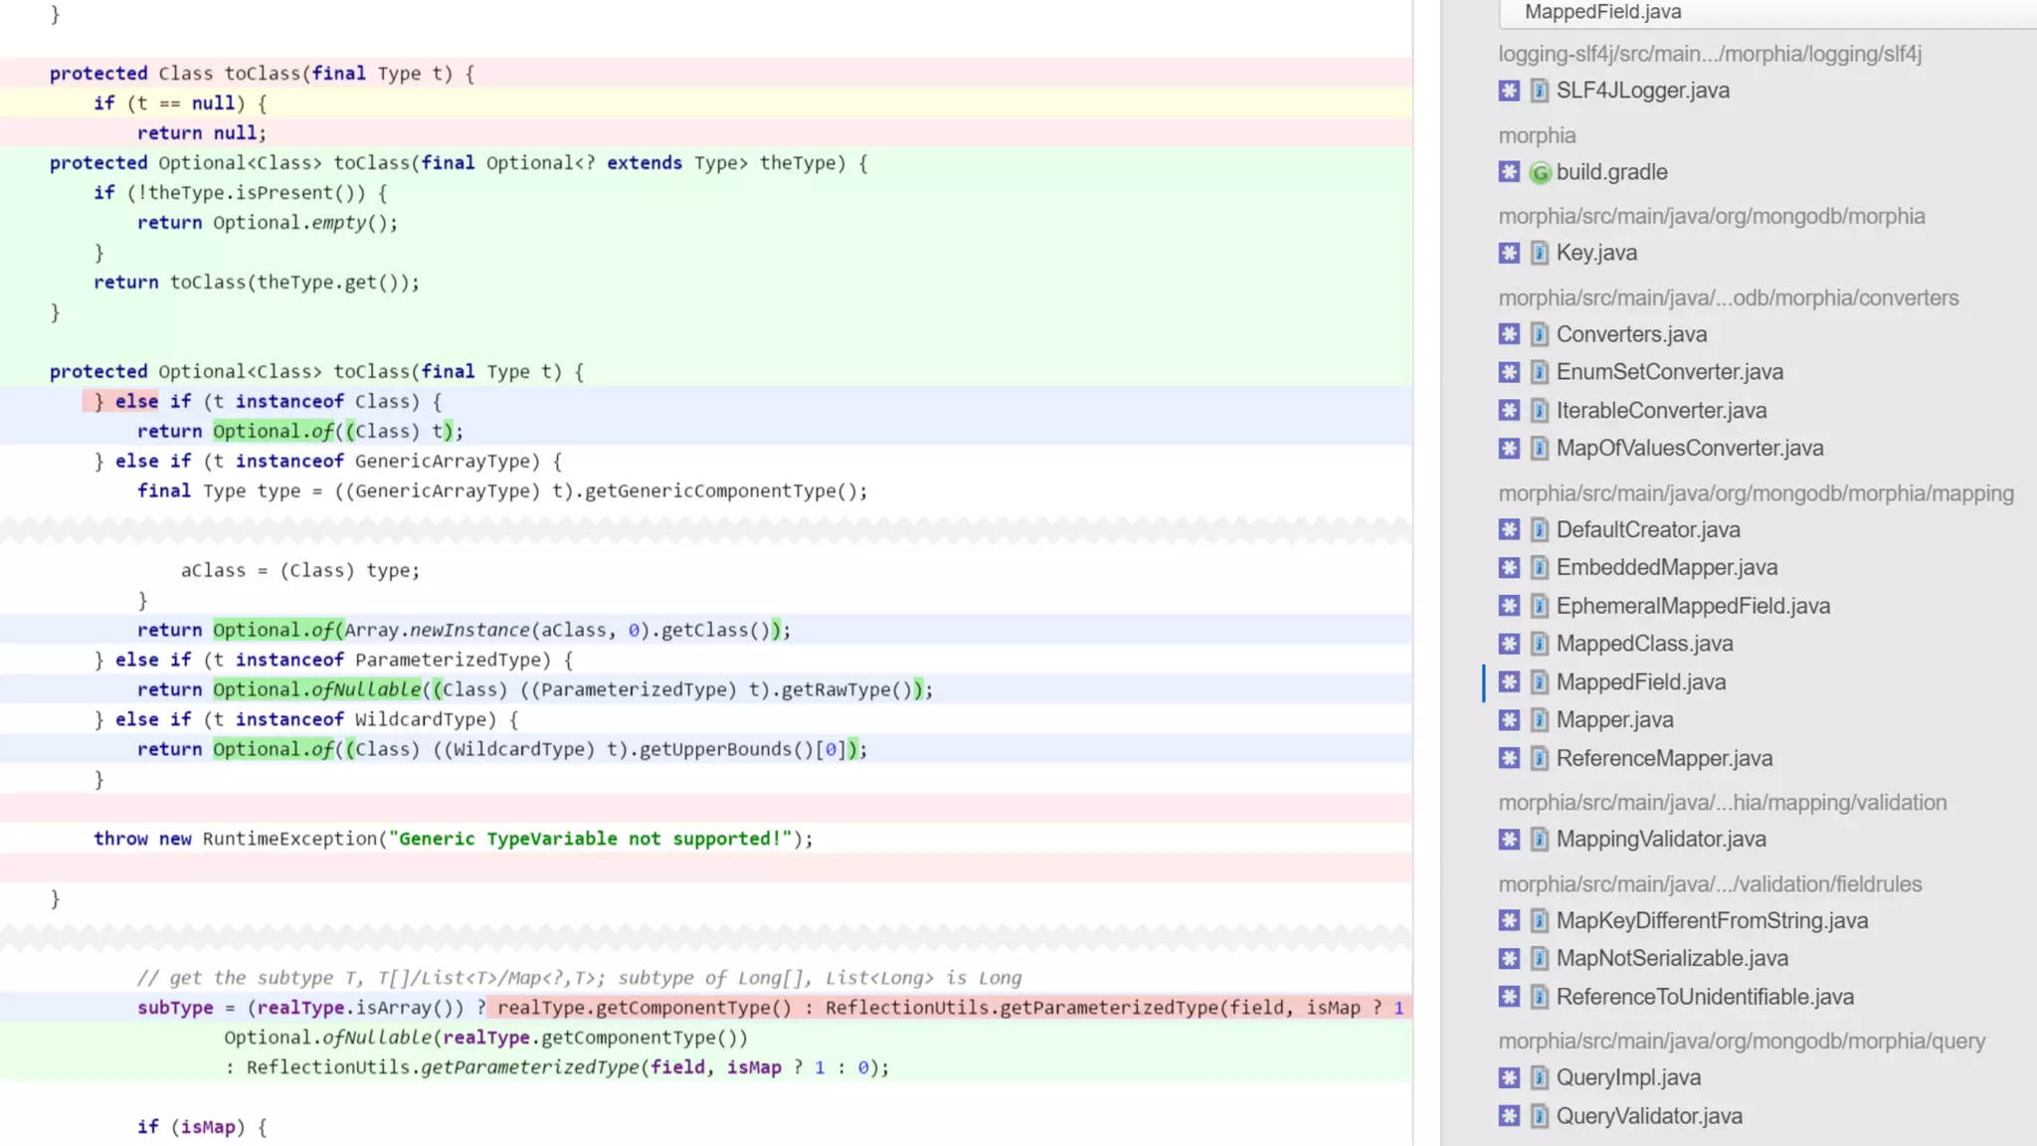Open IterableConverter.java from the file list
This screenshot has height=1146, width=2037.
click(1661, 410)
